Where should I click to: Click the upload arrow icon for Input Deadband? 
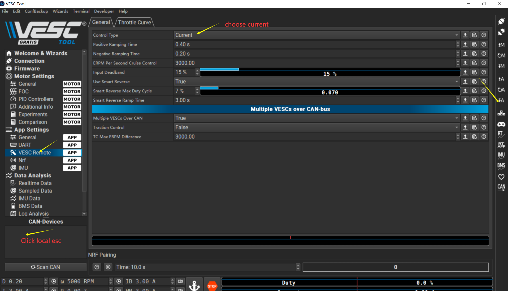tap(465, 72)
